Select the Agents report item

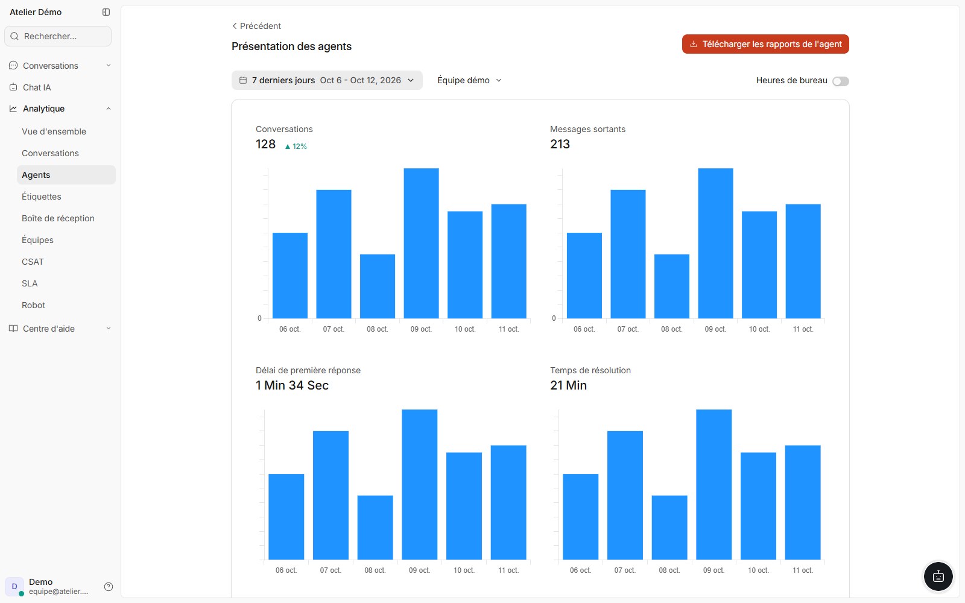66,175
